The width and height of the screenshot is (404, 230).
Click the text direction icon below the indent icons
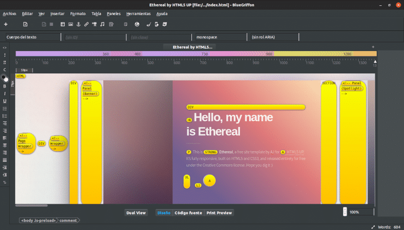click(x=5, y=182)
